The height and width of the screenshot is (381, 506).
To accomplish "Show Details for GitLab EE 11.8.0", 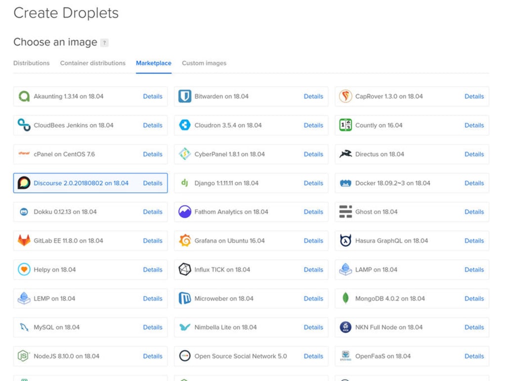I will coord(153,241).
